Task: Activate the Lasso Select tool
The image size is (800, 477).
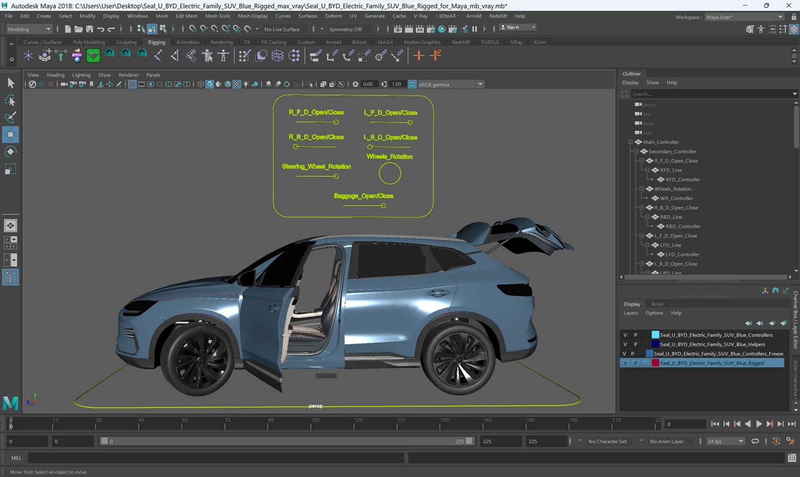Action: 11,100
